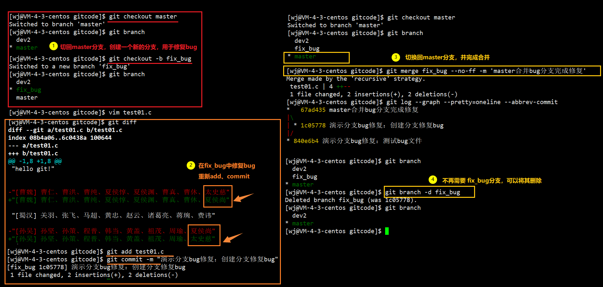Select the cyan '@@ -1,8 +1,8 @@' hunk header
Image resolution: width=603 pixels, height=287 pixels.
(35, 161)
